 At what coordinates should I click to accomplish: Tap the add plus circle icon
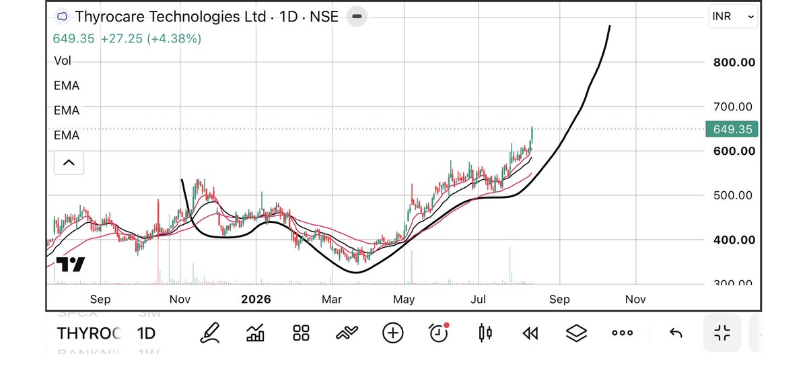point(392,333)
